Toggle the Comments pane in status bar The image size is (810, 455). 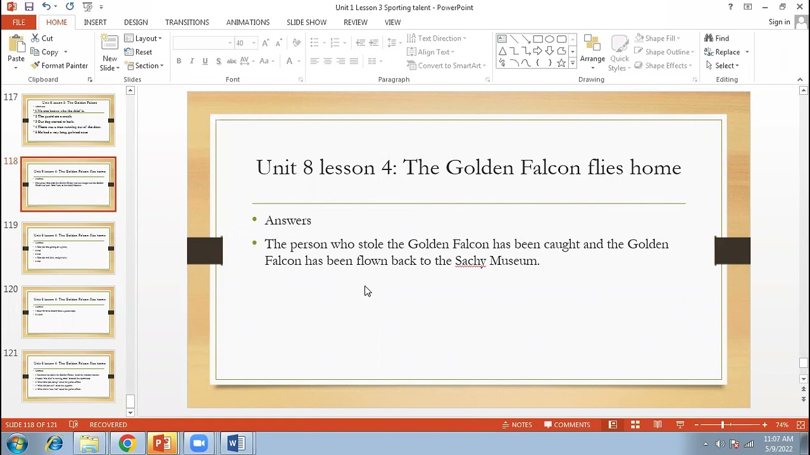567,425
